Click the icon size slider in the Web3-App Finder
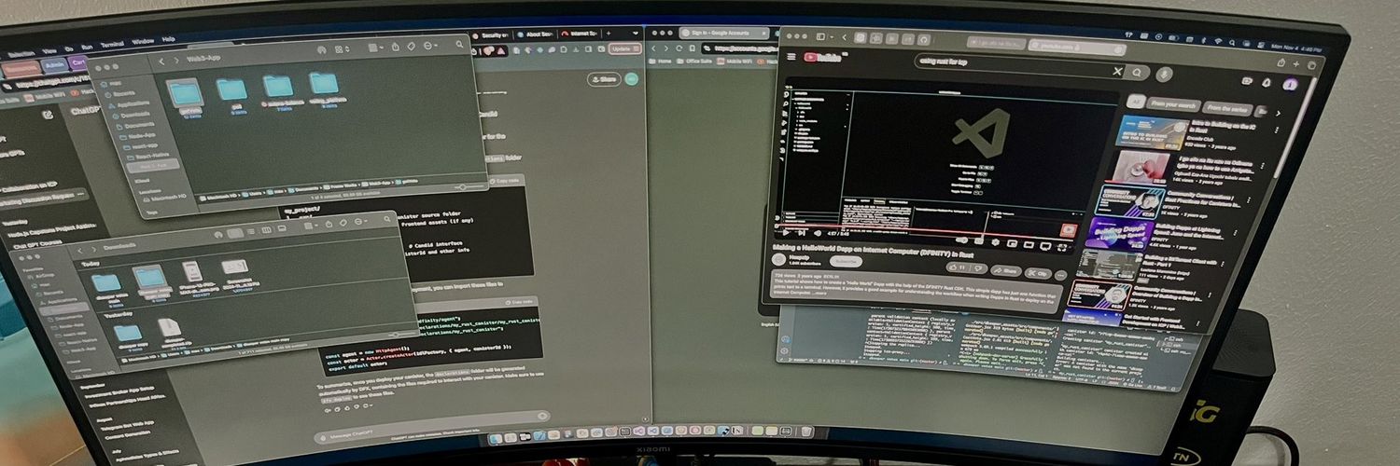Viewport: 1400px width, 466px height. [x=467, y=187]
